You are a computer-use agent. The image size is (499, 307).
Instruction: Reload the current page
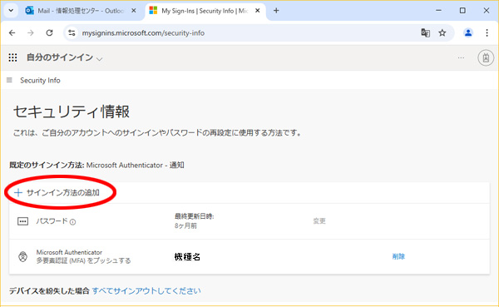[49, 32]
